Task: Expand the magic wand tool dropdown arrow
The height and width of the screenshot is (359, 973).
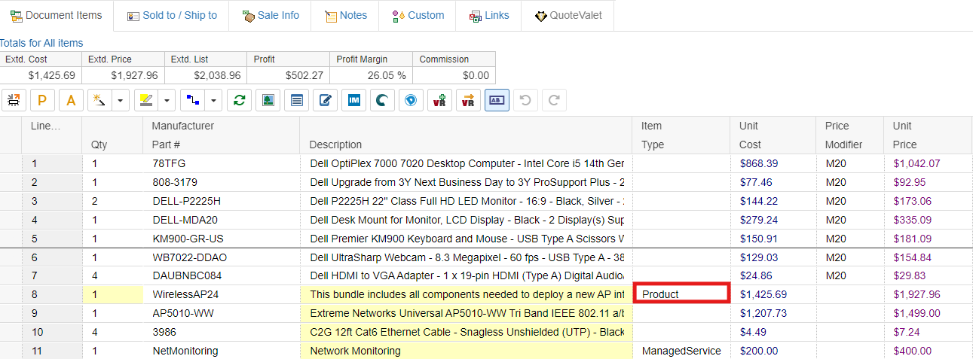Action: click(121, 100)
